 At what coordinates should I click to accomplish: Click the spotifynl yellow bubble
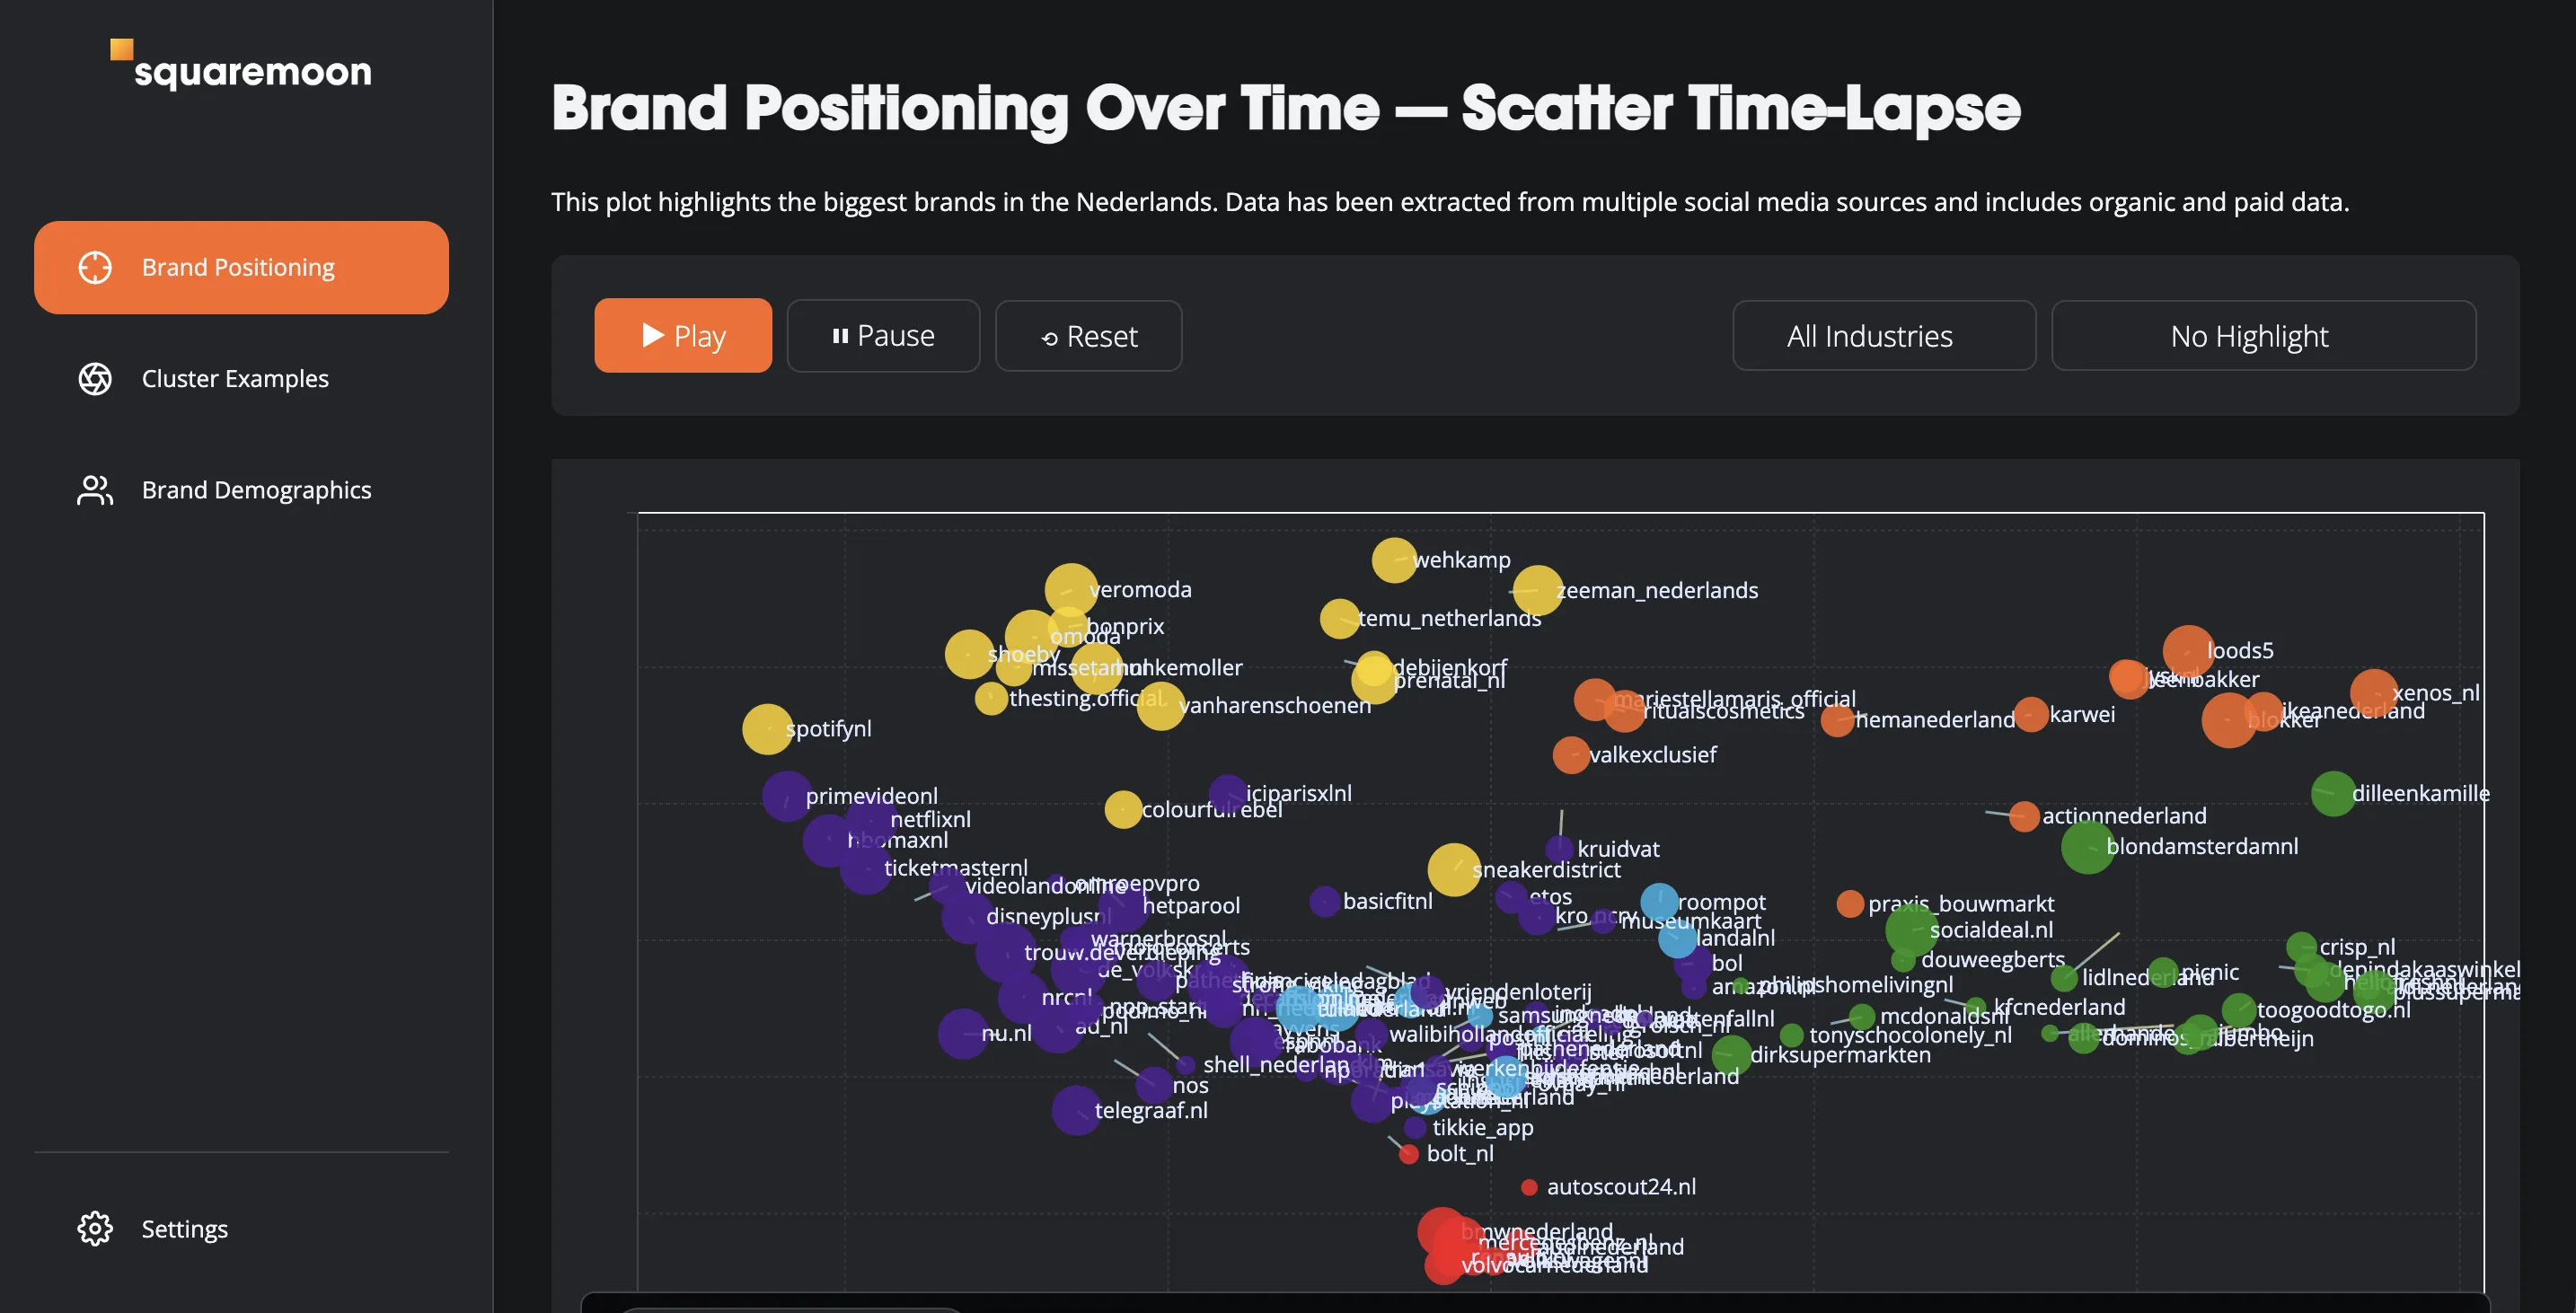pyautogui.click(x=767, y=729)
